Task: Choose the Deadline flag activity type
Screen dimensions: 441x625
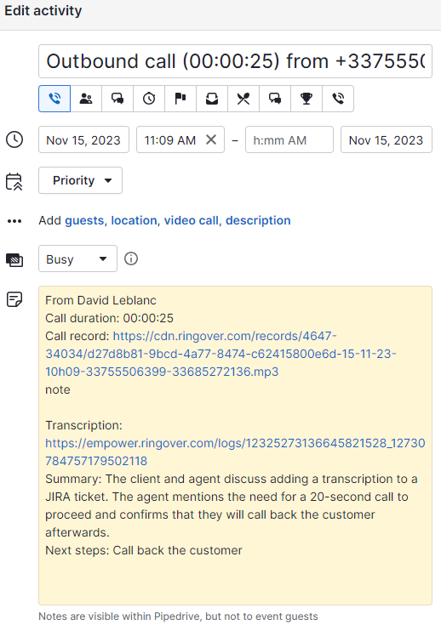Action: tap(180, 99)
